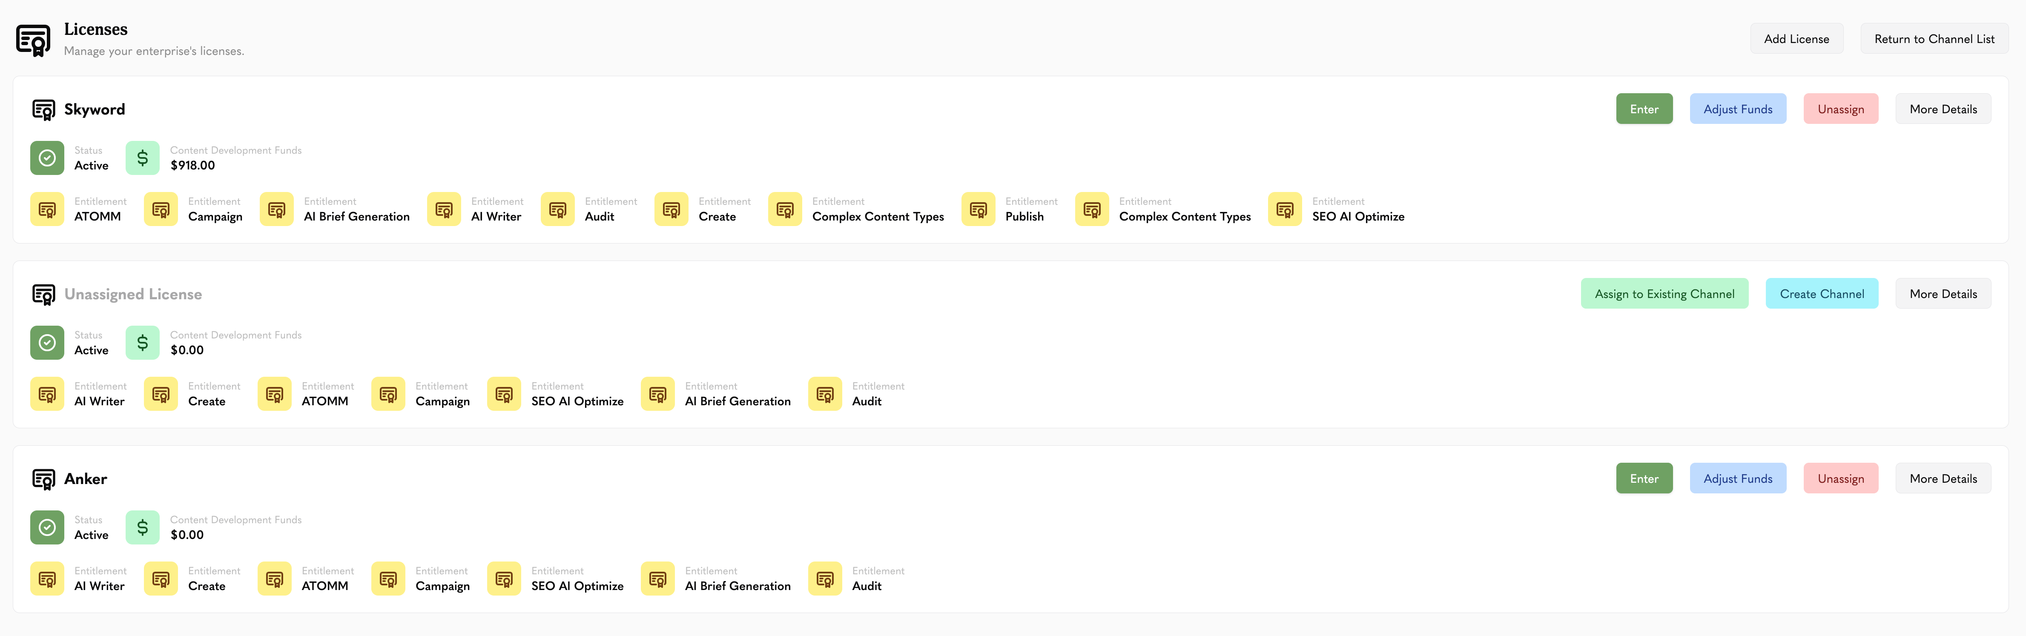2026x636 pixels.
Task: Click the Skyword license title text
Action: point(95,109)
